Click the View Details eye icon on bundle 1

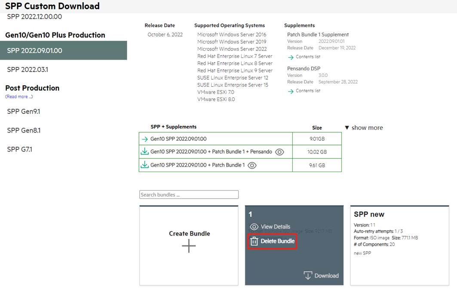254,227
